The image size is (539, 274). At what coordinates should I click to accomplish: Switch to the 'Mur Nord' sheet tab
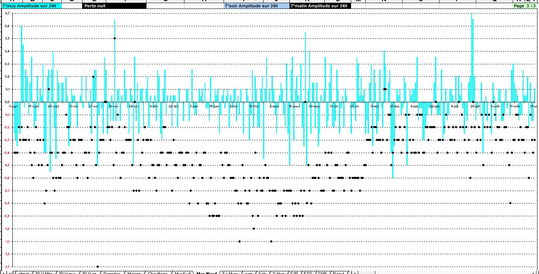[x=206, y=272]
